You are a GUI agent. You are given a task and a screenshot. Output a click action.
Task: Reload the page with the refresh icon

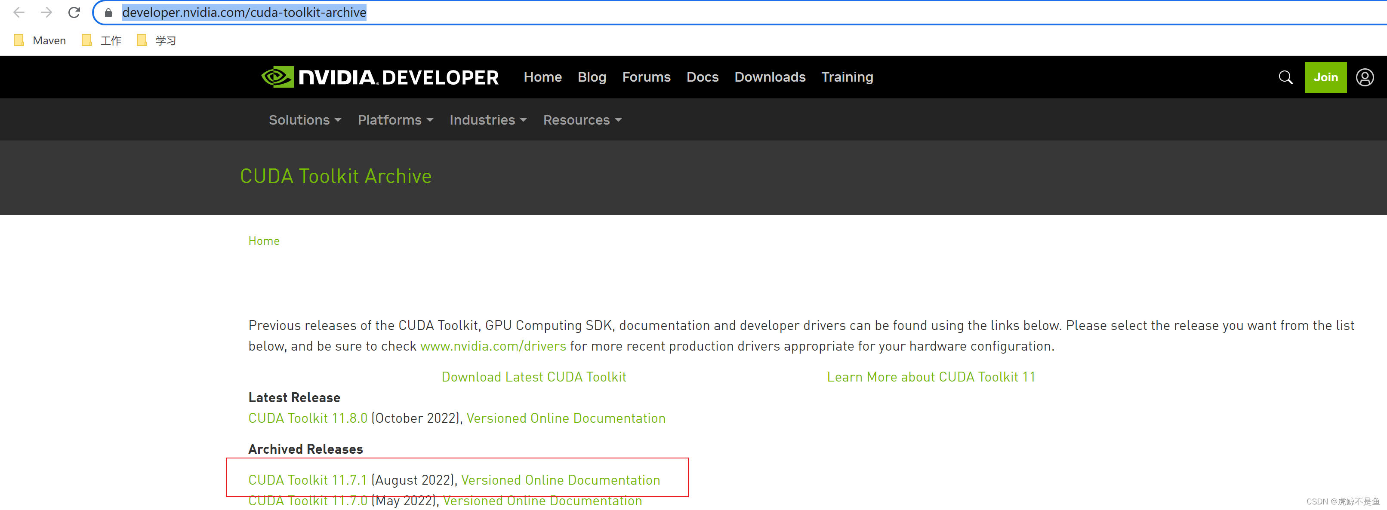tap(74, 12)
